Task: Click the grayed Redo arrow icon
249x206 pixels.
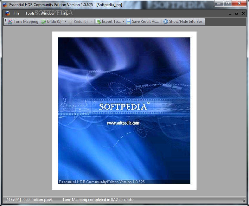Action: pos(70,22)
